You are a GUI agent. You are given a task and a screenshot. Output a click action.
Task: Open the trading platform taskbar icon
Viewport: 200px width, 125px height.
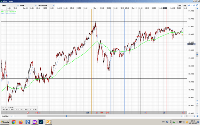click(x=41, y=122)
